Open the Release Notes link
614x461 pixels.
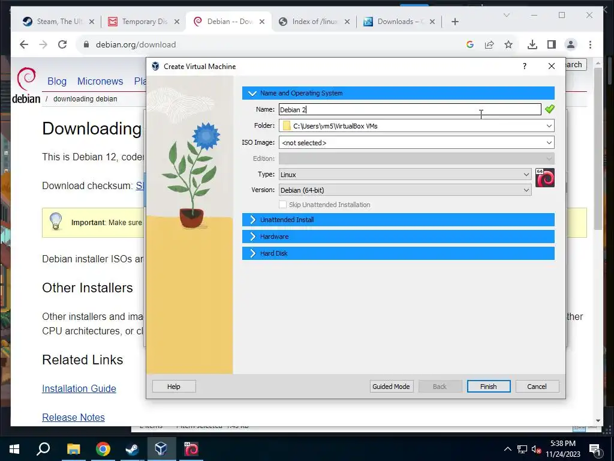73,418
